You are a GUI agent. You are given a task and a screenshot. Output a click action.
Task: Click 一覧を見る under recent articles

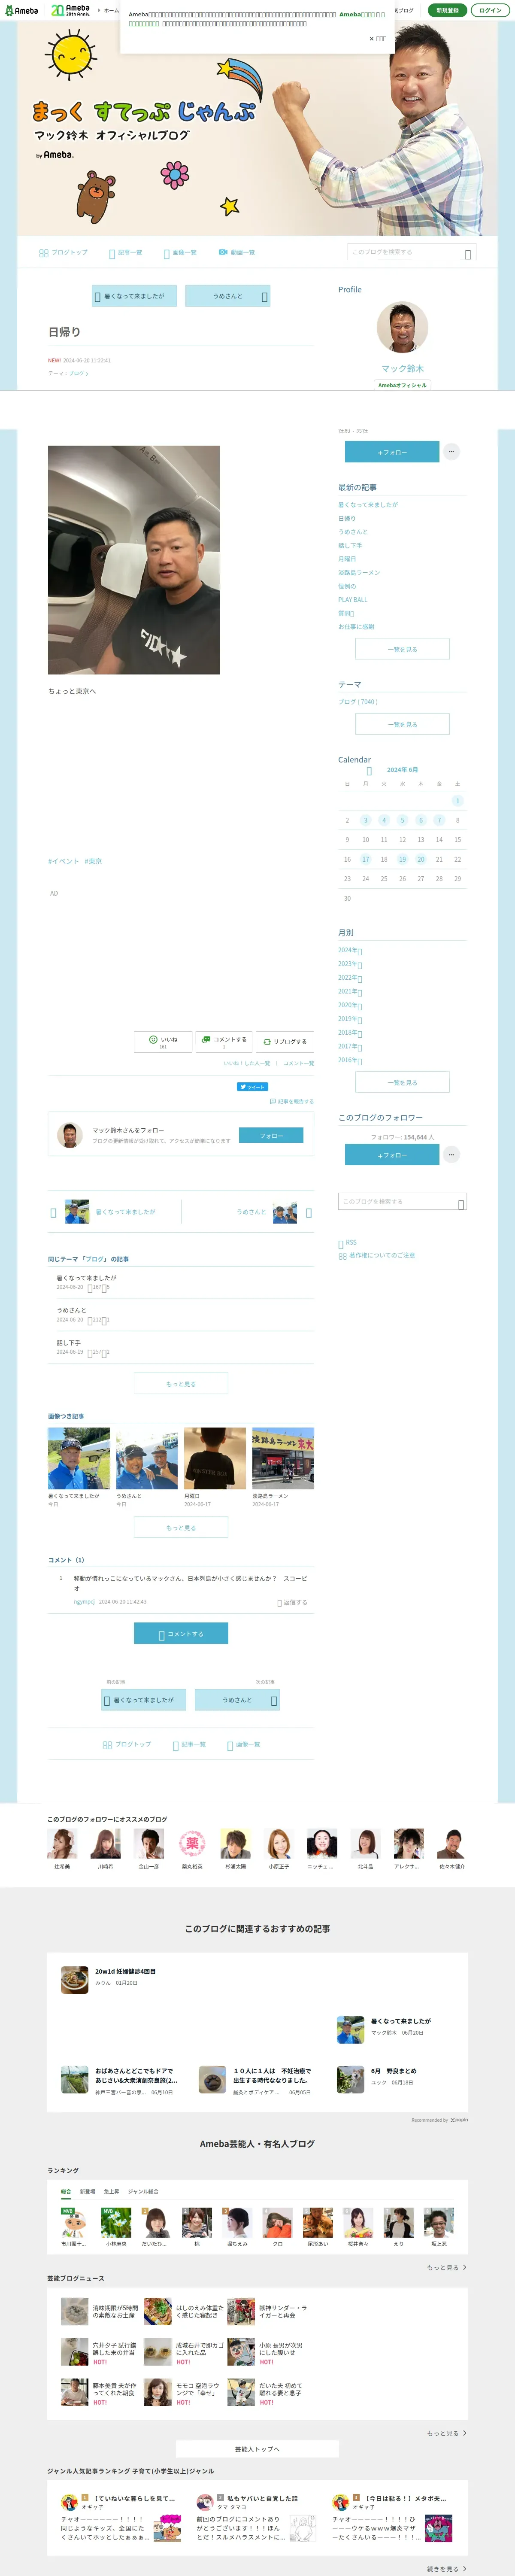[402, 649]
